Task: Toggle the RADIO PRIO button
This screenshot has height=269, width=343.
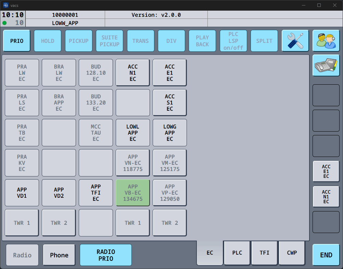Action: pos(106,255)
